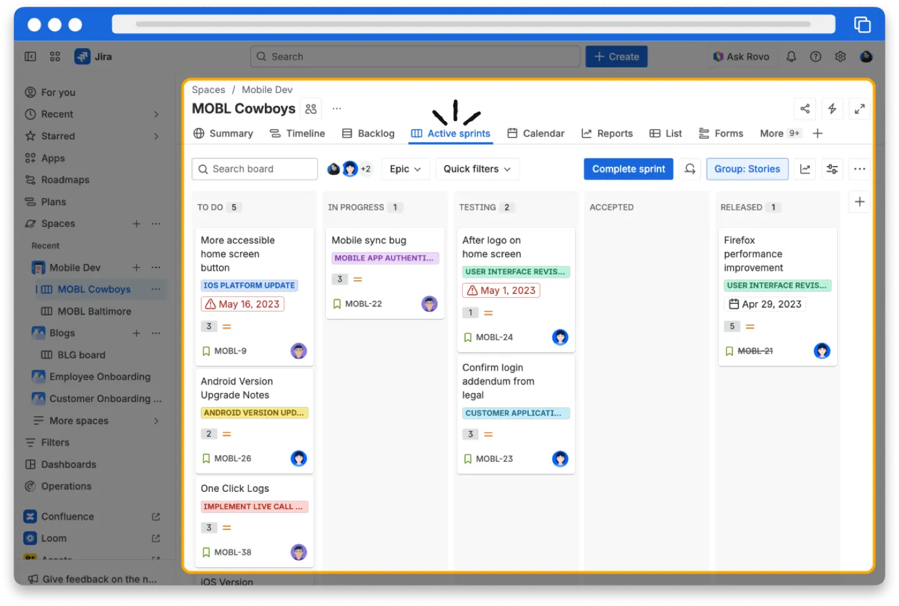This screenshot has height=606, width=899.
Task: Click the Search board field
Action: click(254, 169)
